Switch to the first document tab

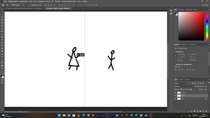tap(24, 8)
